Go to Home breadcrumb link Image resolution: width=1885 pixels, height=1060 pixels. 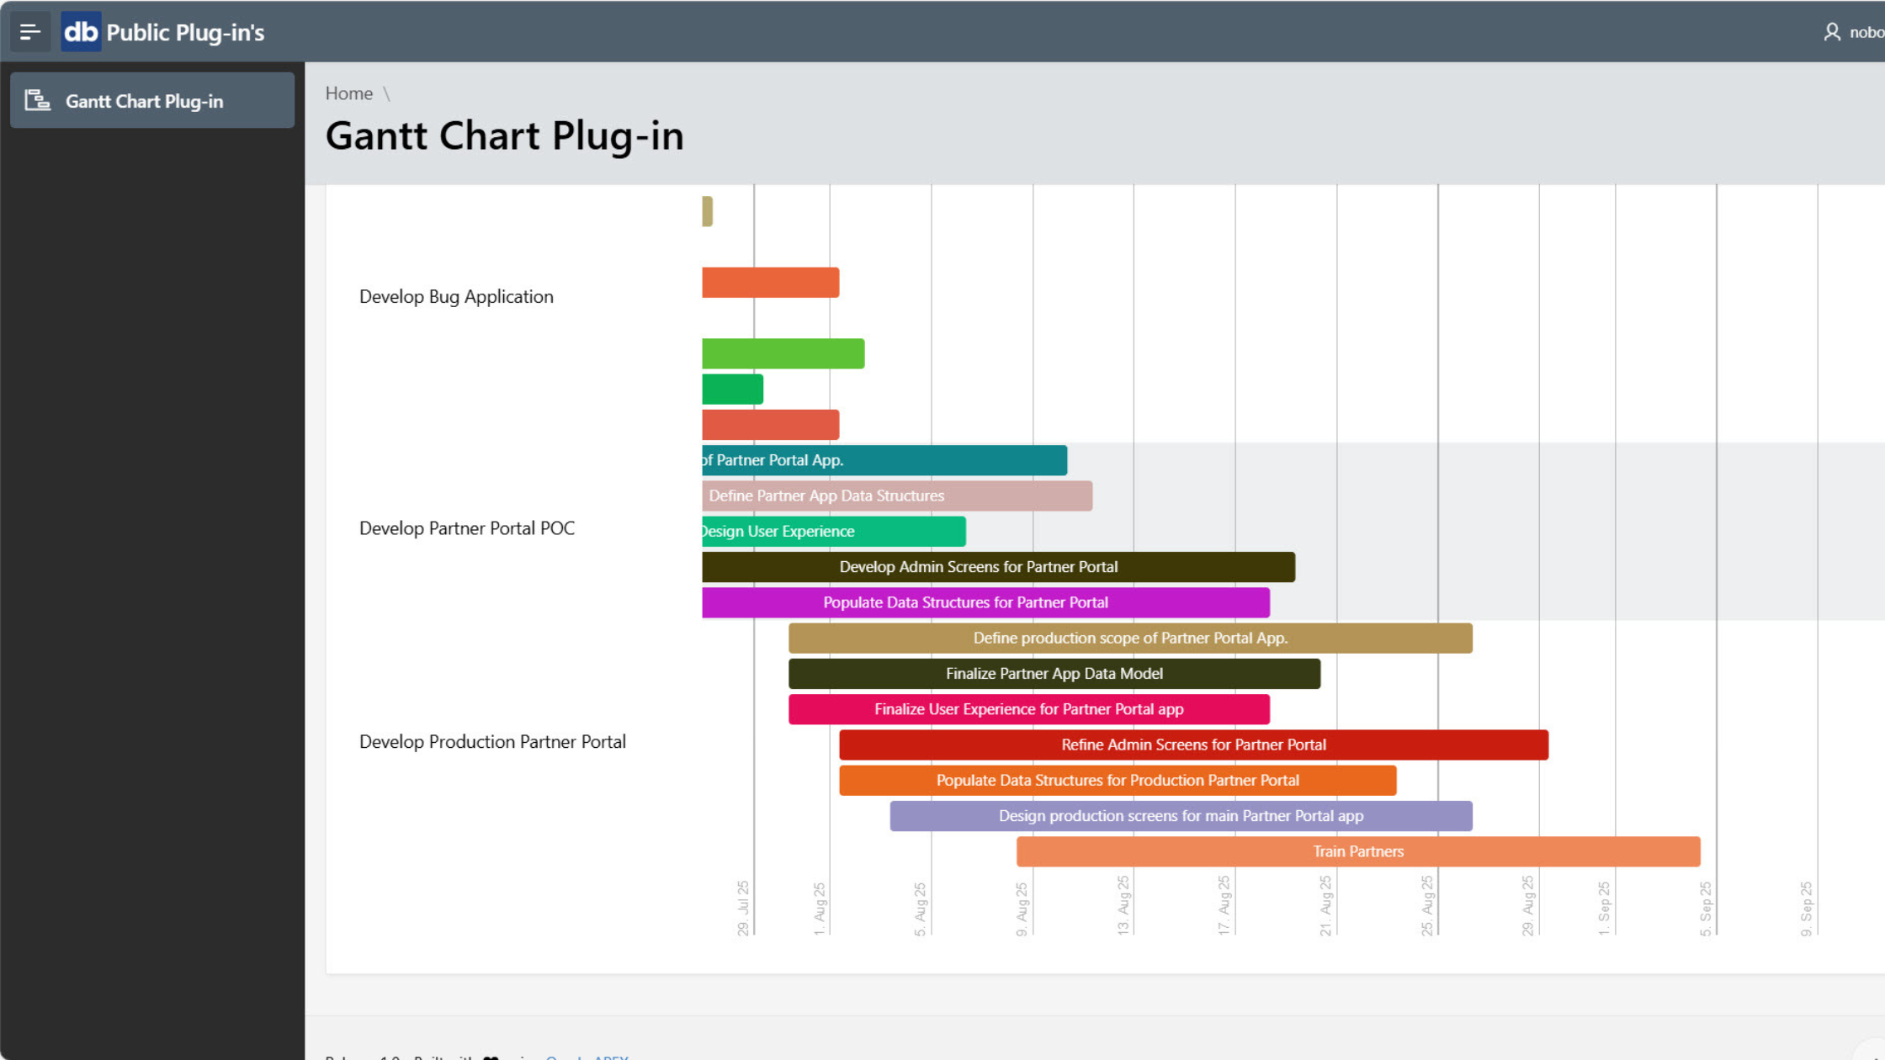coord(349,93)
